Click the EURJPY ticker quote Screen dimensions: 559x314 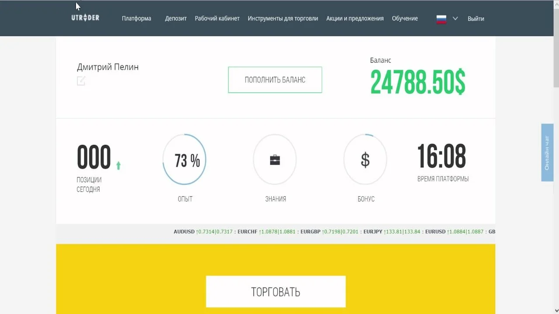[x=392, y=232]
